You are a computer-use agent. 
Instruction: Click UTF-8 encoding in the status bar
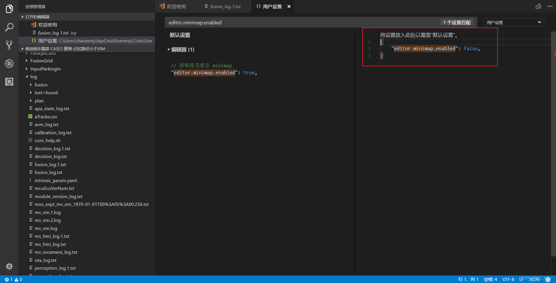coord(508,279)
